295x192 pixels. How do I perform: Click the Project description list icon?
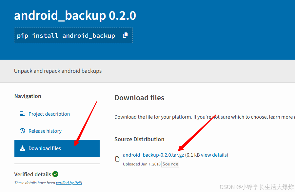22,114
